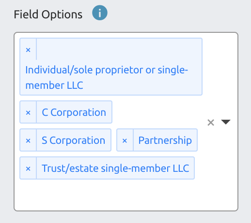
Task: Click gap between S Corporation and Partnership tags
Action: pyautogui.click(x=114, y=140)
